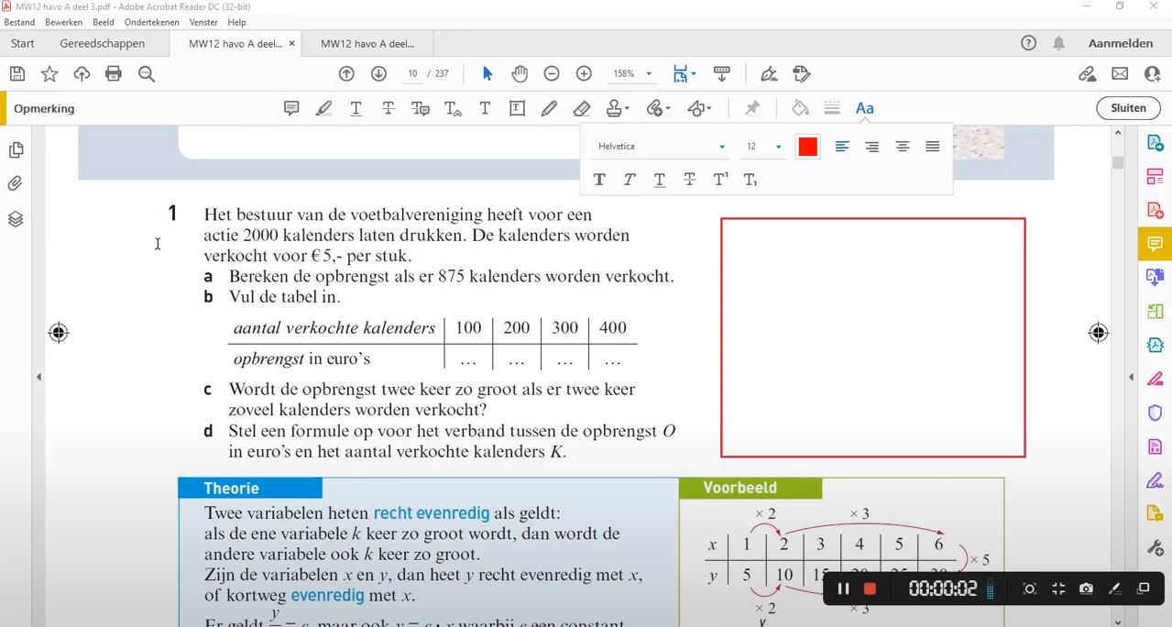This screenshot has height=627, width=1172.
Task: Open the attachments paperclip panel
Action: (x=16, y=184)
